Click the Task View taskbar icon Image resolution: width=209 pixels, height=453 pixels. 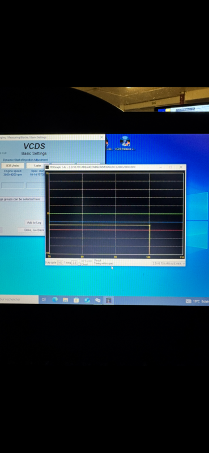tap(44, 300)
